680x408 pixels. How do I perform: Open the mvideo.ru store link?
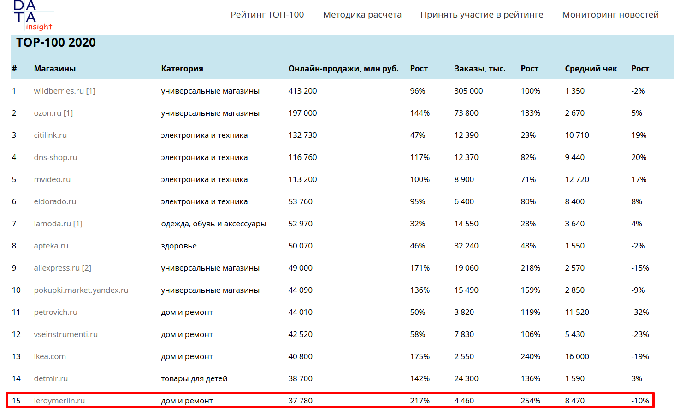[52, 179]
